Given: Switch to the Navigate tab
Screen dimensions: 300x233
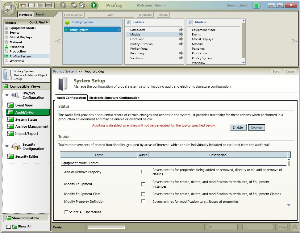Looking at the screenshot, I should click(x=26, y=15).
